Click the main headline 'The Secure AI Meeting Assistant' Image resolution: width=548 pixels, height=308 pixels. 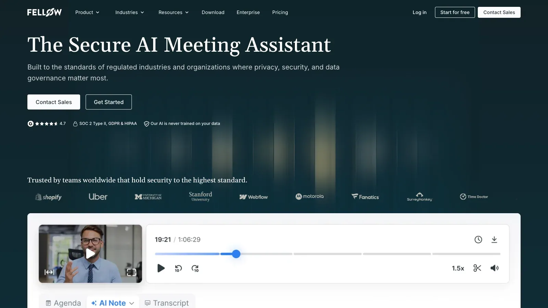tap(179, 45)
